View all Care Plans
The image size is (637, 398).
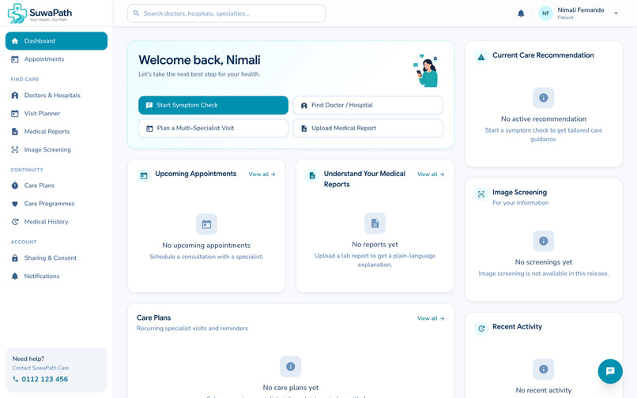click(x=431, y=318)
